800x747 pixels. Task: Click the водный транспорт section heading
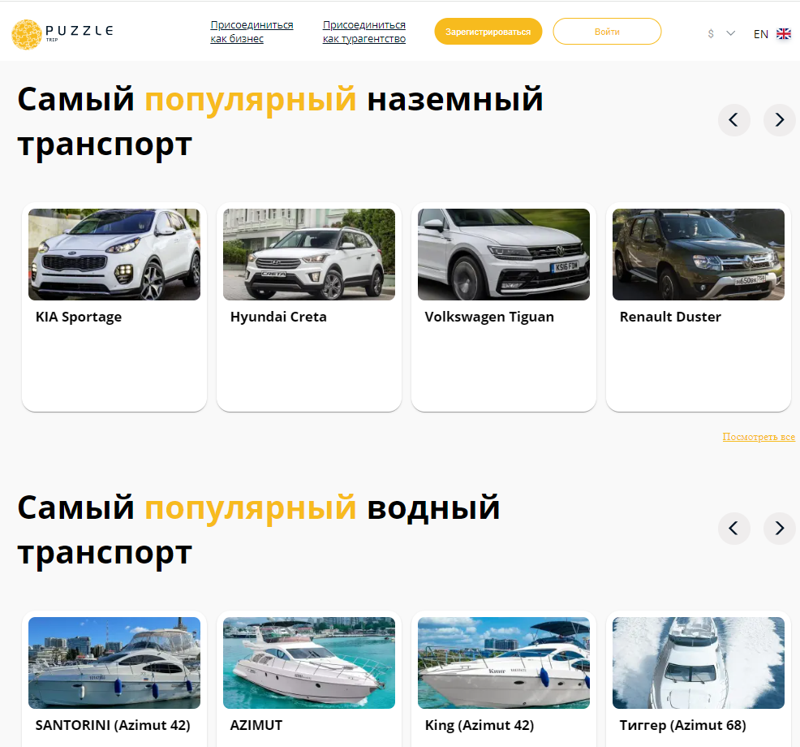click(x=259, y=530)
